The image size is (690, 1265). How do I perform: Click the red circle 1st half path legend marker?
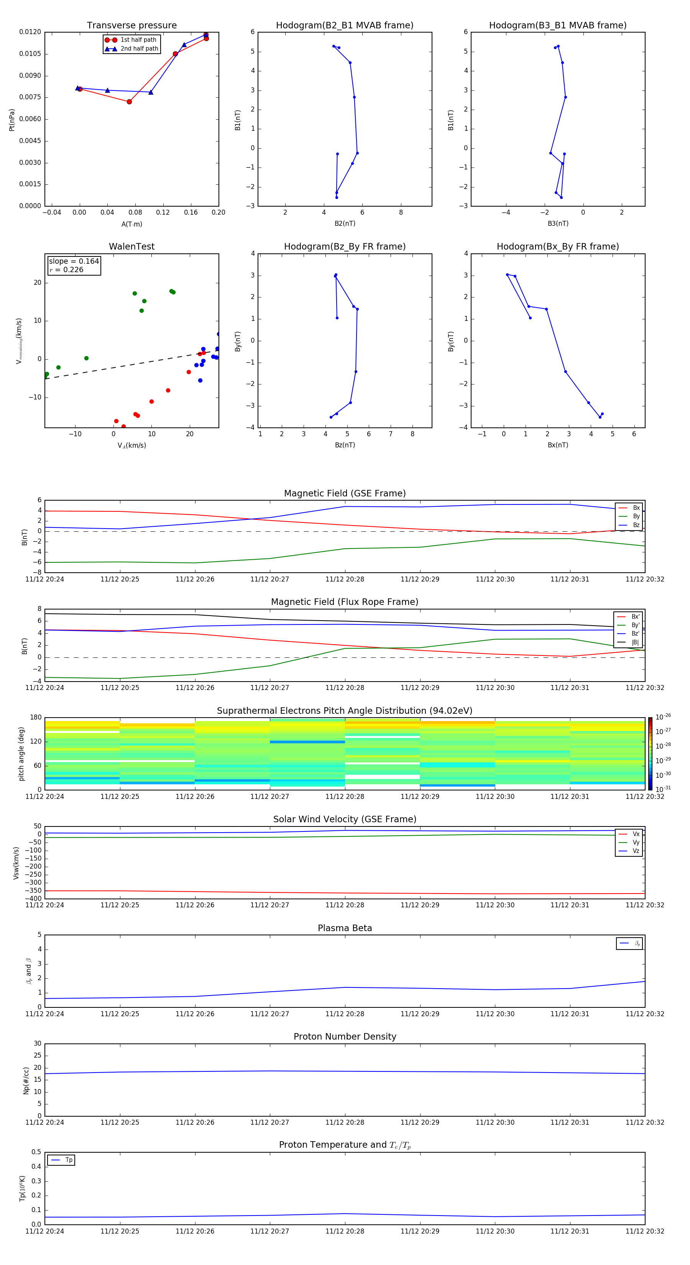point(110,40)
